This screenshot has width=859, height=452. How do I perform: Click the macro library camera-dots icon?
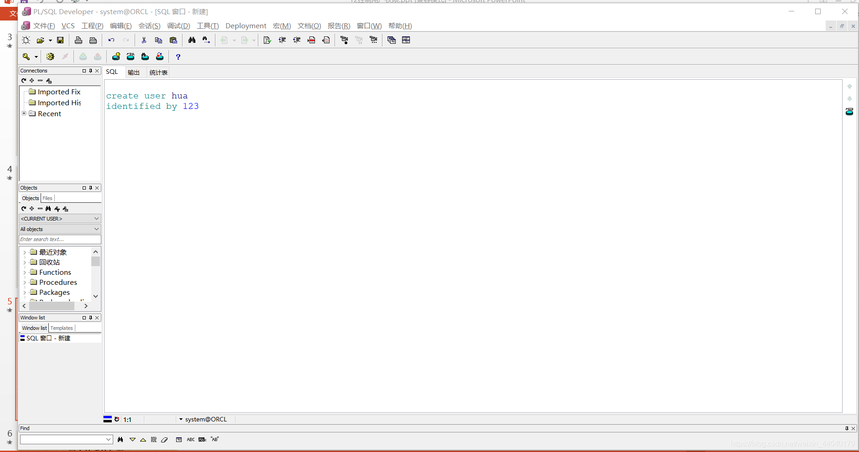click(373, 40)
